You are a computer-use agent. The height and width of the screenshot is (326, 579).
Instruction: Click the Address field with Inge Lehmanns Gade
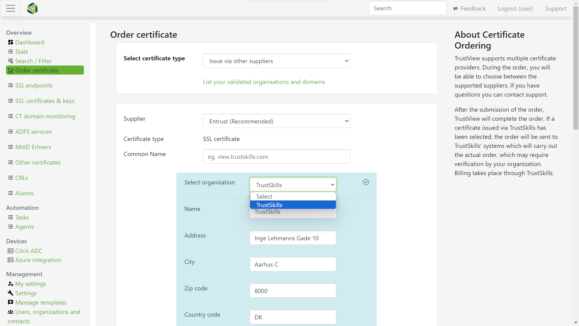(x=293, y=238)
